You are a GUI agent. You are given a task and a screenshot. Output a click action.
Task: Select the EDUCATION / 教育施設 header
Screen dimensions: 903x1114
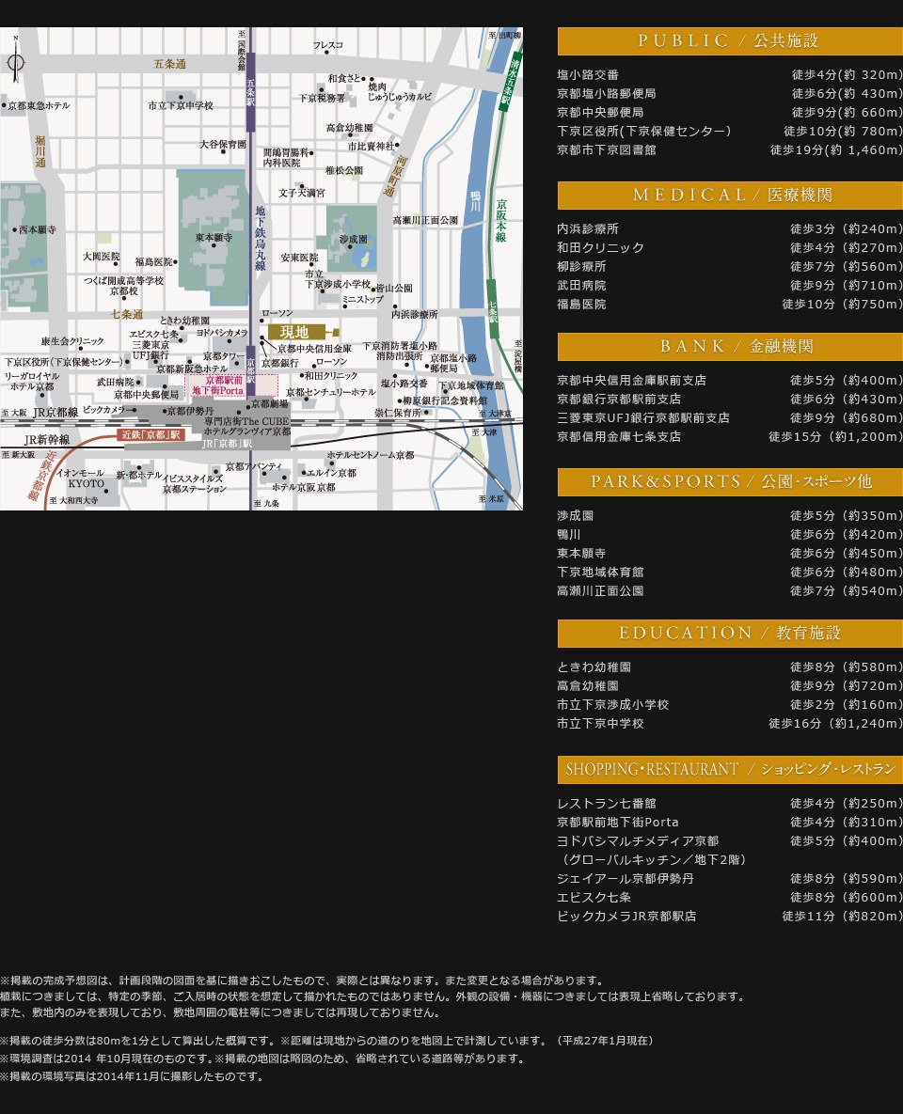tap(729, 633)
